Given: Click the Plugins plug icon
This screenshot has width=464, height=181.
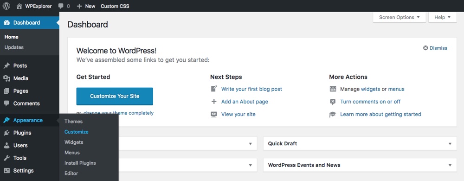Looking at the screenshot, I should [x=6, y=133].
